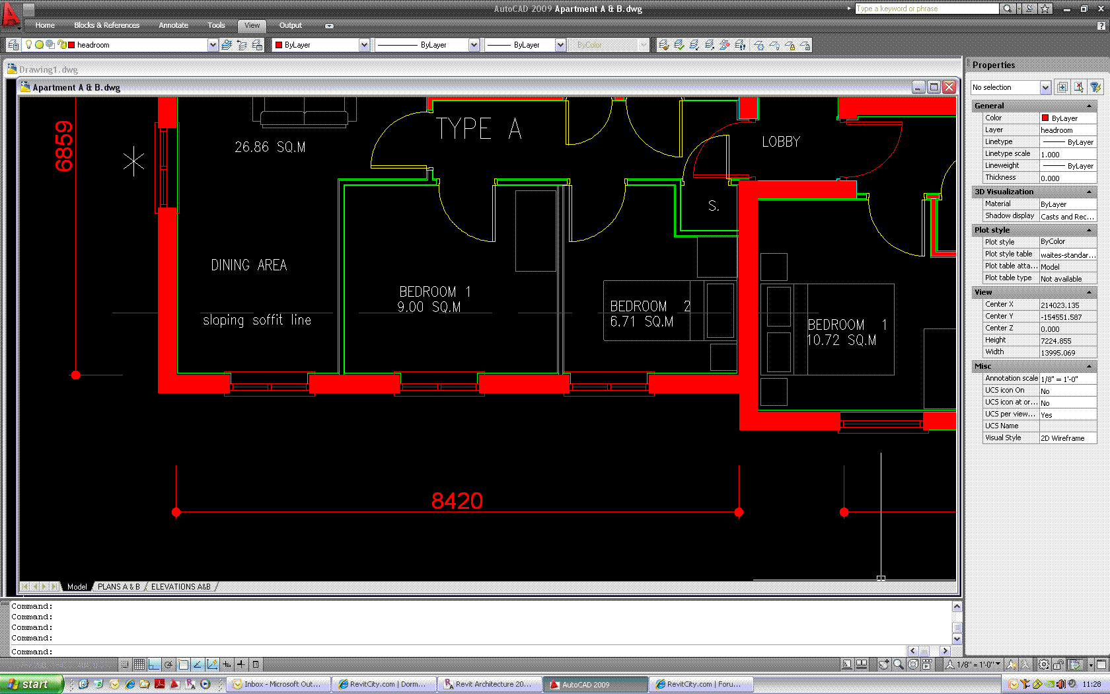
Task: Switch to the Tools ribbon tab
Action: [x=216, y=26]
